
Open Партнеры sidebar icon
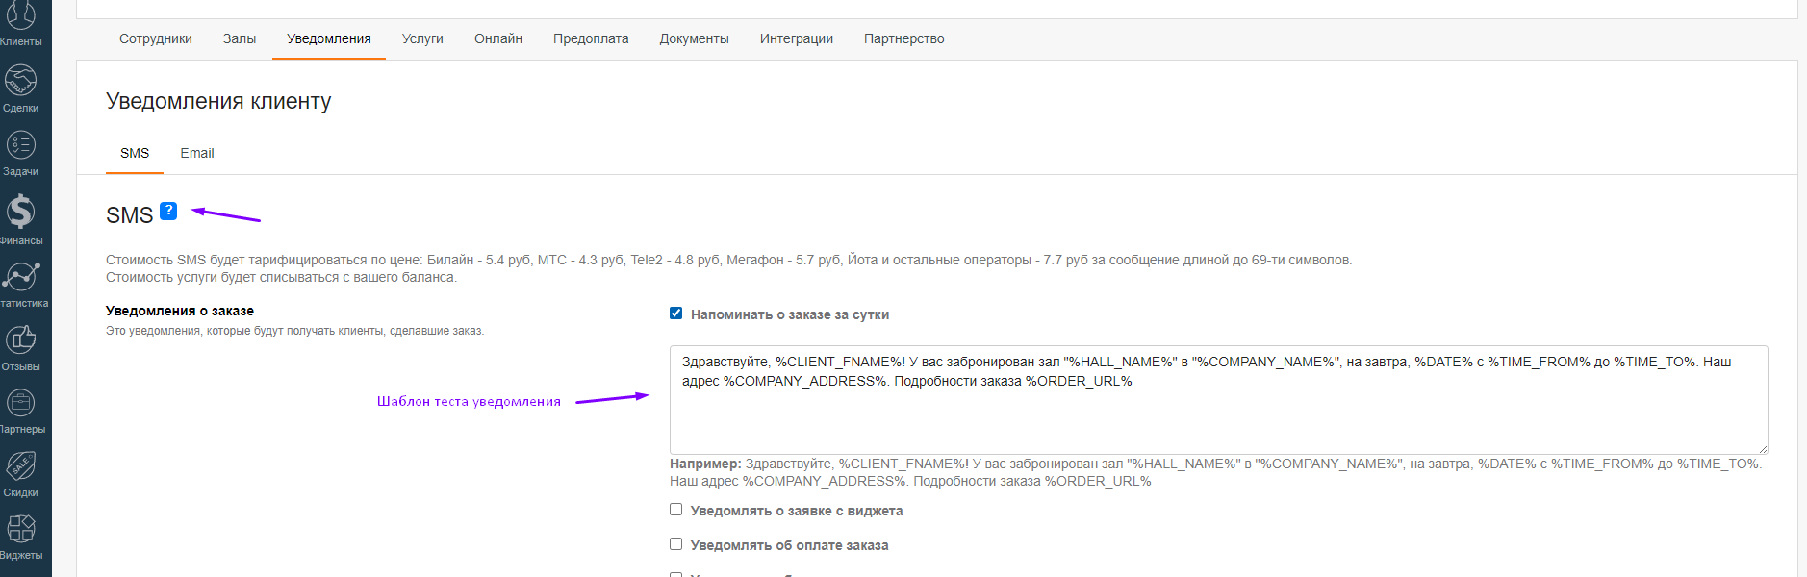[x=21, y=403]
